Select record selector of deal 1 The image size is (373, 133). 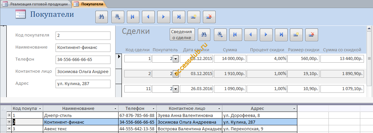click(x=119, y=61)
